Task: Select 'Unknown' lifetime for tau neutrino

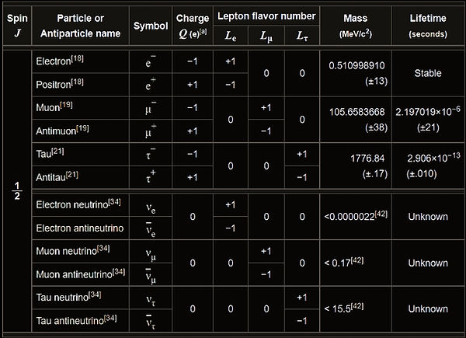Action: pos(428,309)
